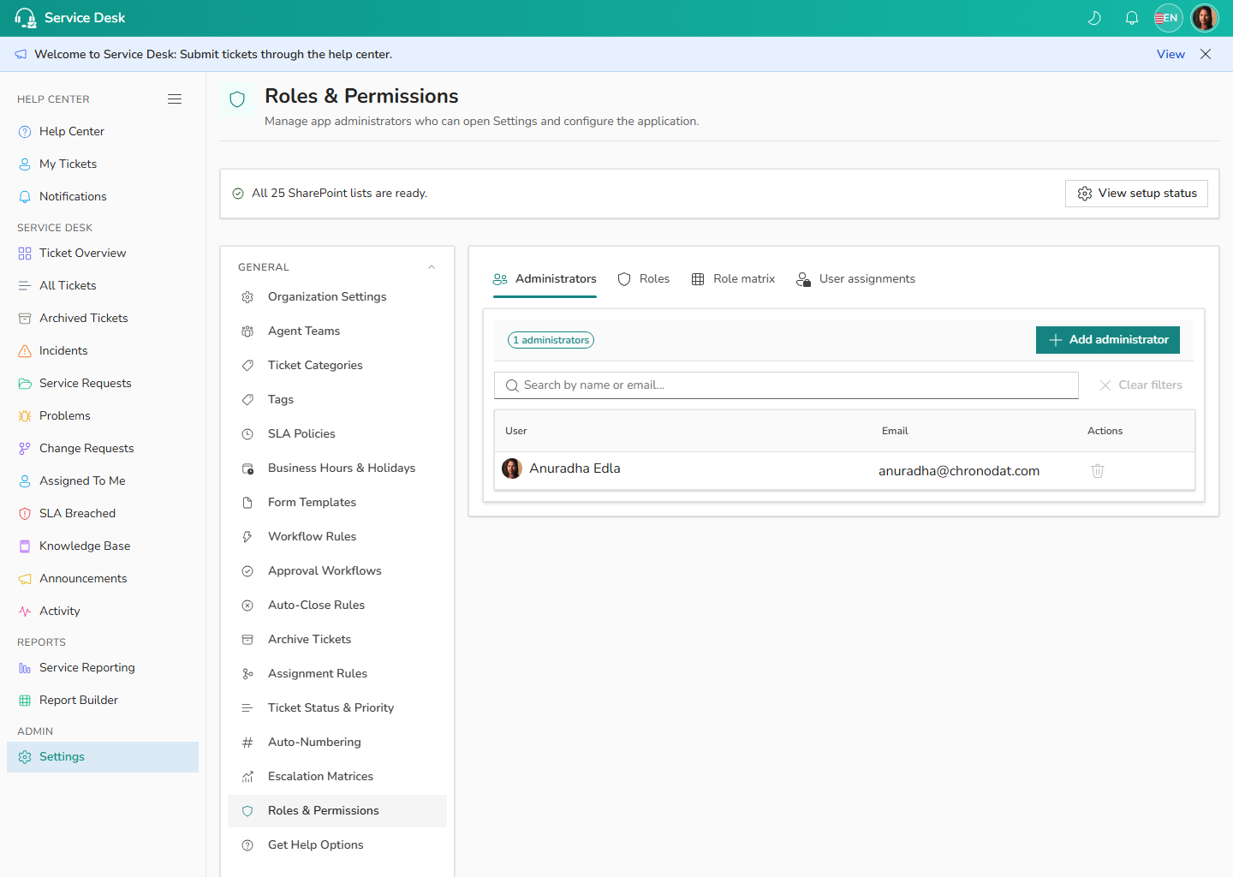Collapse the sidebar with hamburger icon

point(175,99)
